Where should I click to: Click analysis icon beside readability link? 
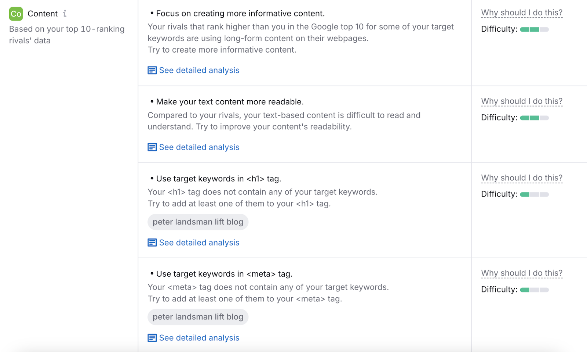152,147
